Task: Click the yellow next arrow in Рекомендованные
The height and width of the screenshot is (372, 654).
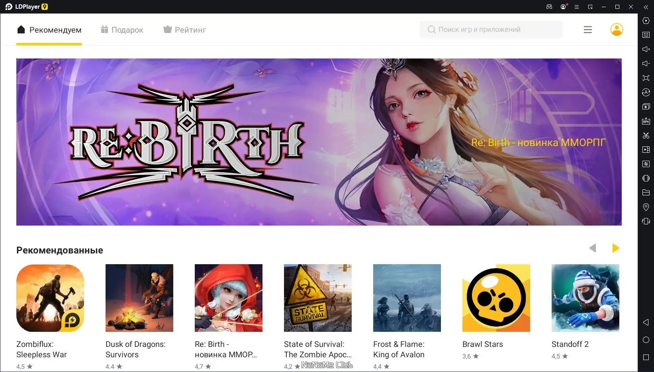Action: [616, 248]
